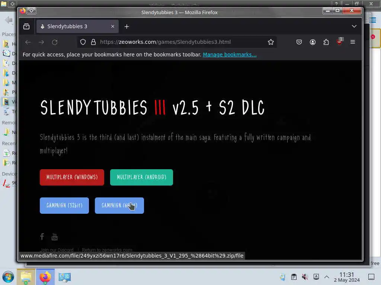
Task: Open keyboard layout tray icon
Action: coord(316,276)
